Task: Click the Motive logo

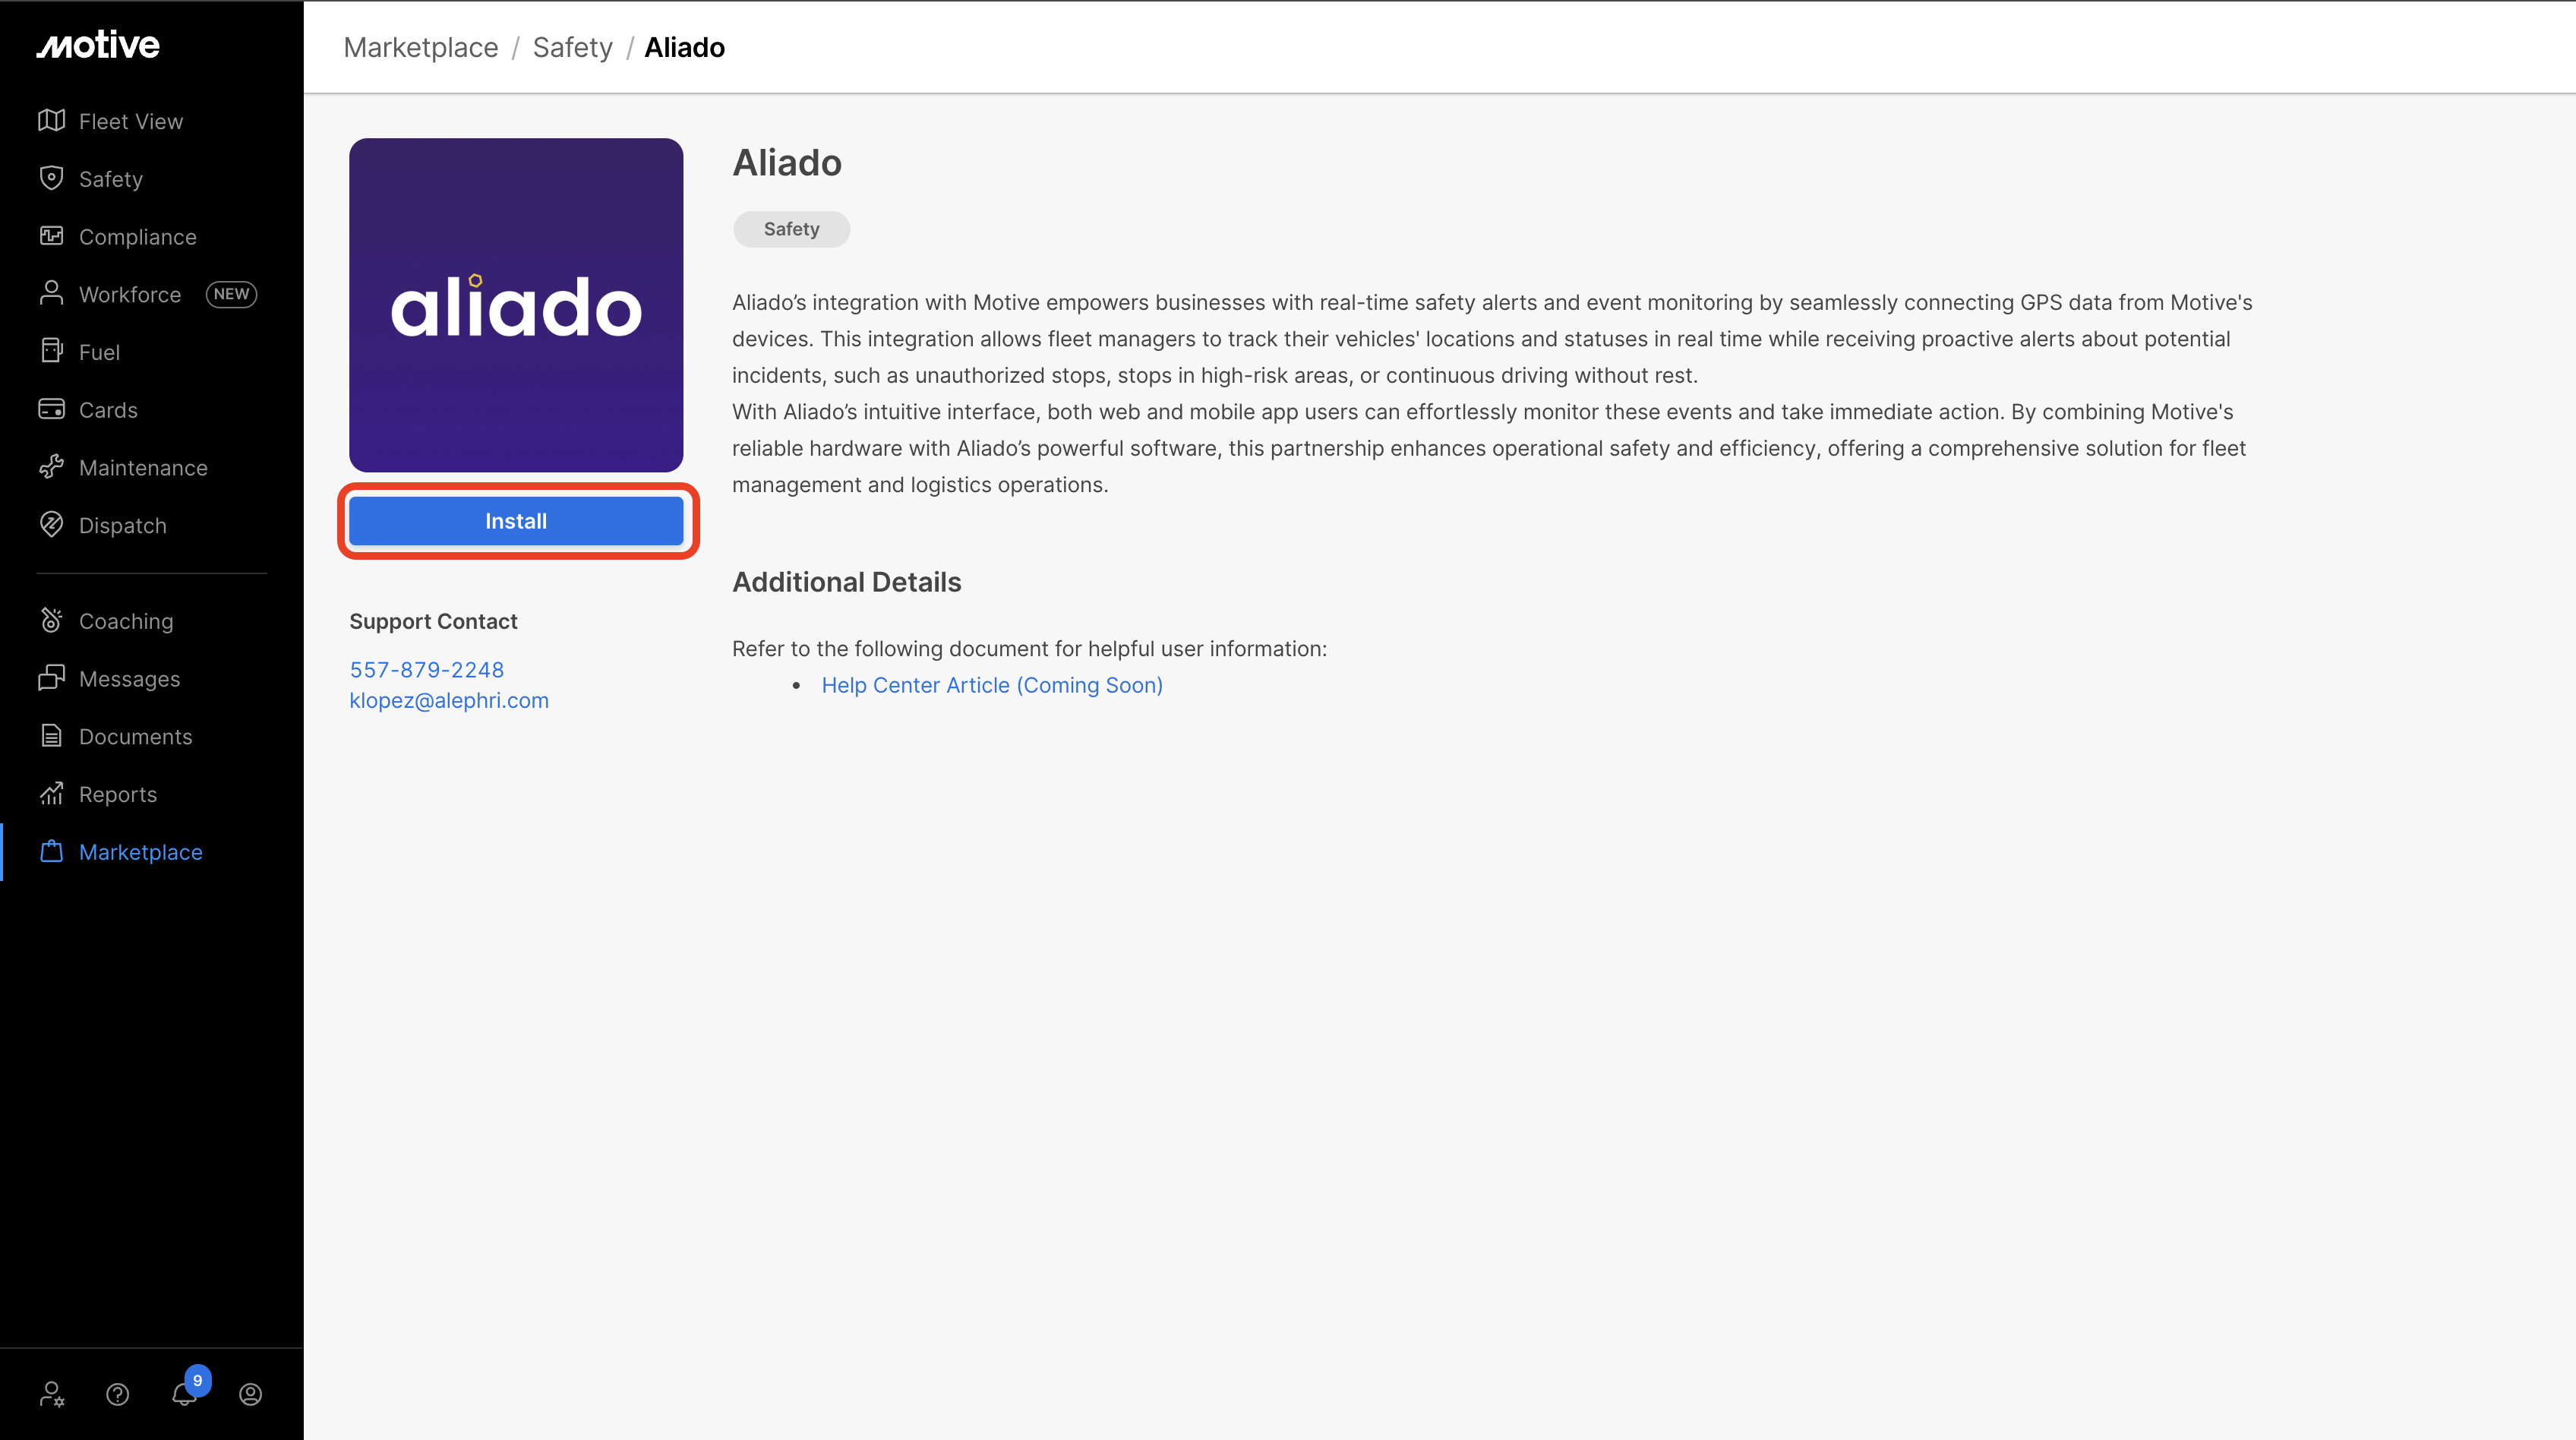Action: pos(98,45)
